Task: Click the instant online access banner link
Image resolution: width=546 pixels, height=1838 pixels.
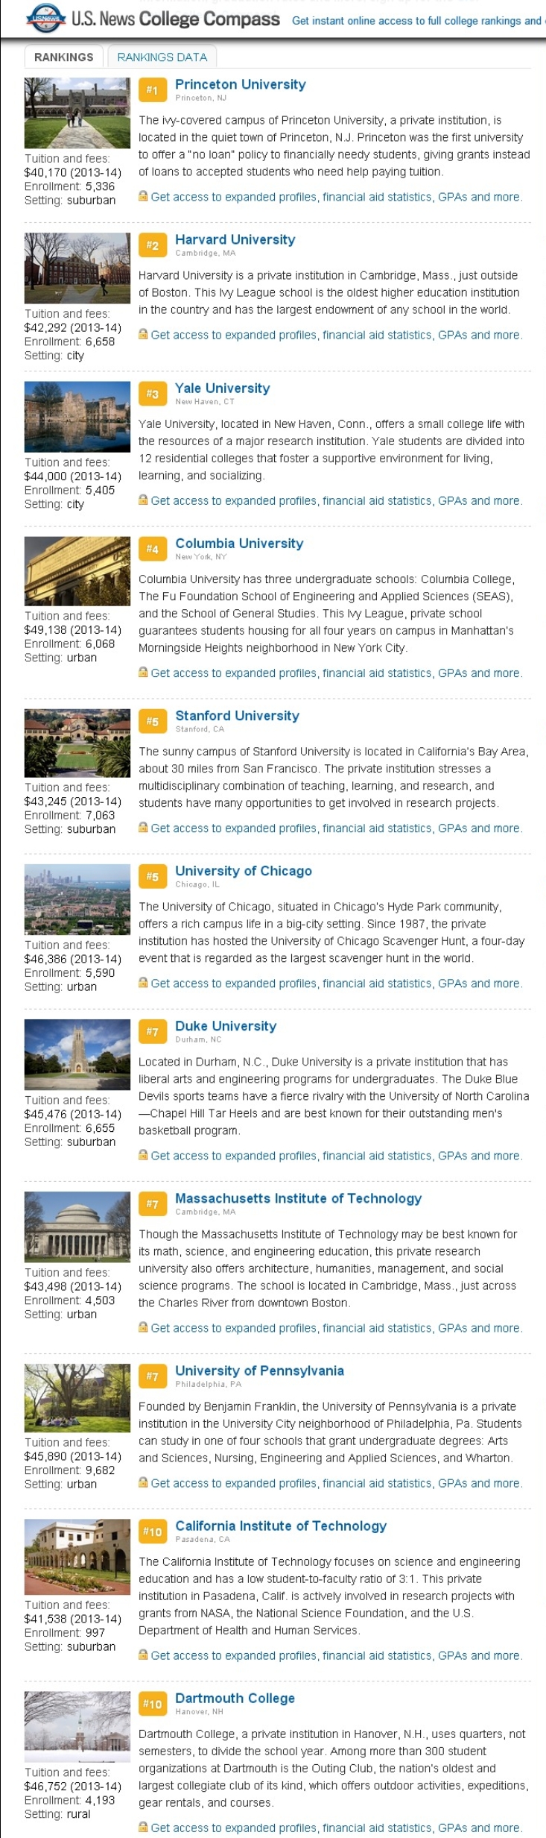Action: 416,21
